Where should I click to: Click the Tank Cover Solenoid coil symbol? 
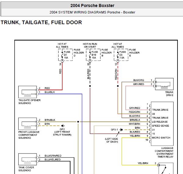(27, 159)
